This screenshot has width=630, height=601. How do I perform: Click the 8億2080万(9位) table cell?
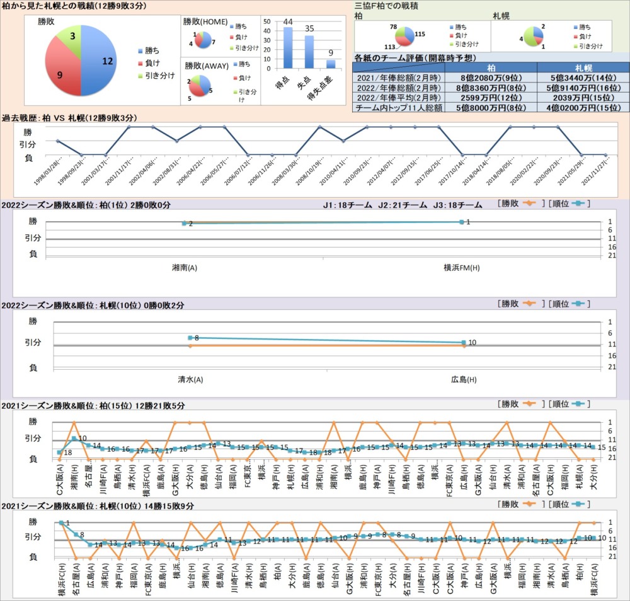pos(491,77)
